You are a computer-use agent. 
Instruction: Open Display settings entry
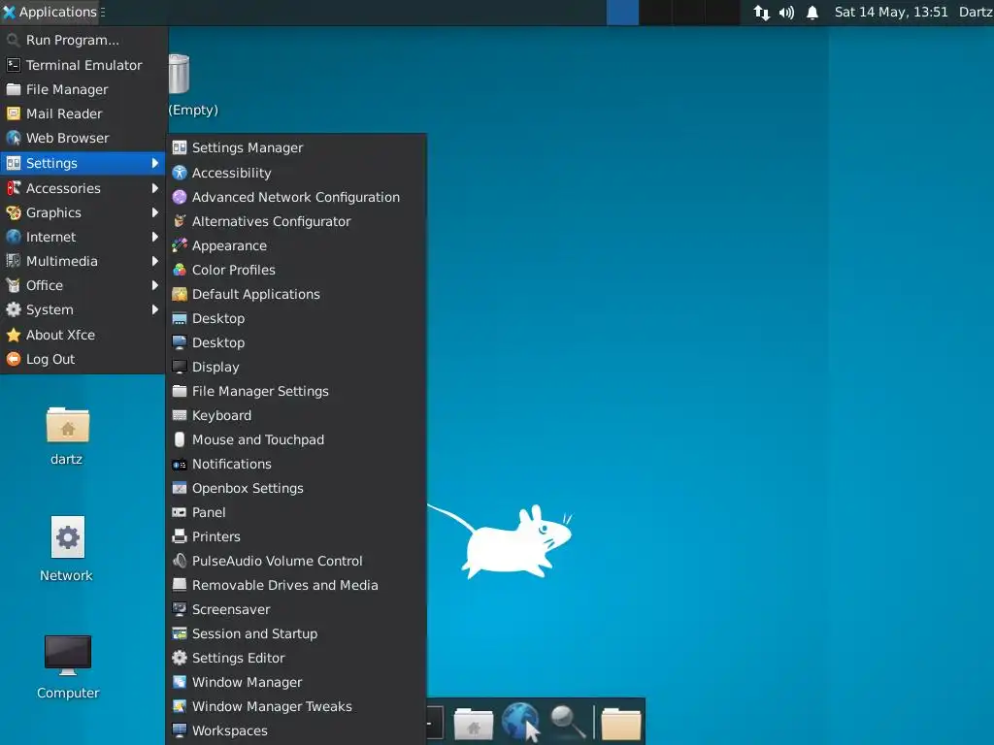(296, 367)
